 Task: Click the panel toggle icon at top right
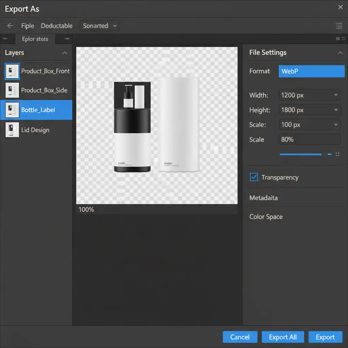tap(340, 39)
